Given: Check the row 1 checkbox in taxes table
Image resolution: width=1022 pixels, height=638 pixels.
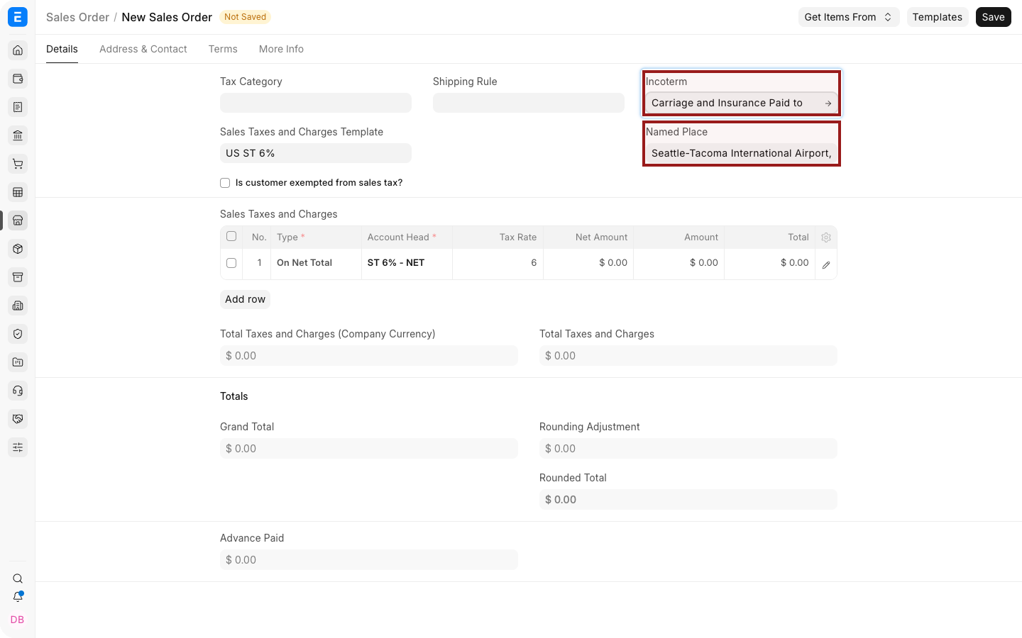Looking at the screenshot, I should pyautogui.click(x=231, y=263).
